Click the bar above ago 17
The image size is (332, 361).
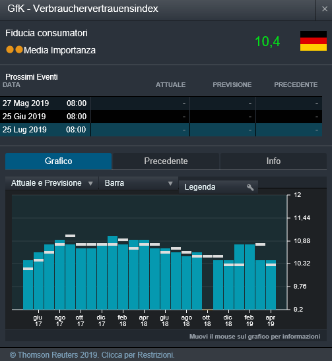tap(59, 275)
